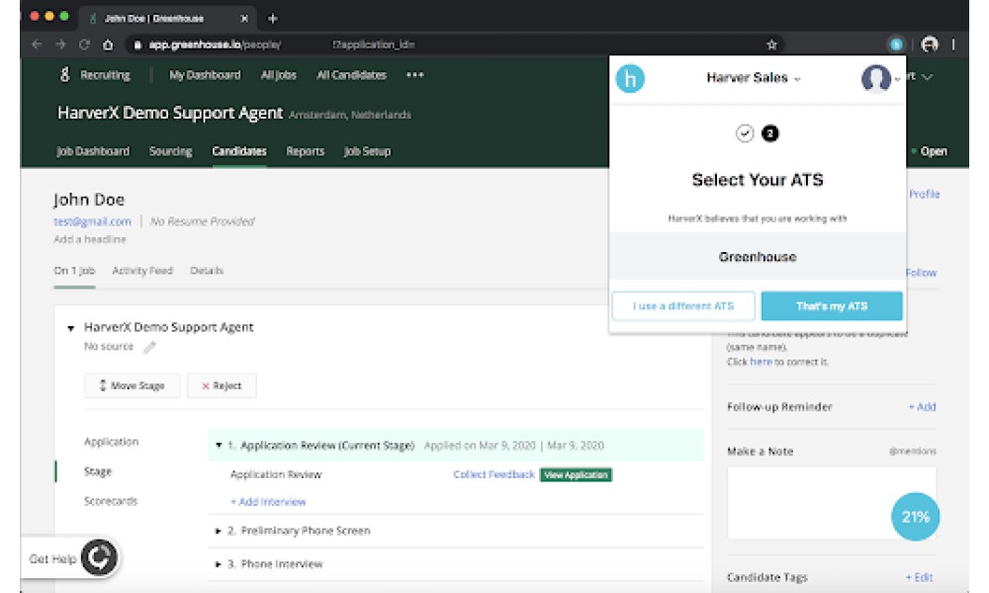The height and width of the screenshot is (593, 989).
Task: Click the HarverX extension icon in toolbar
Action: (896, 44)
